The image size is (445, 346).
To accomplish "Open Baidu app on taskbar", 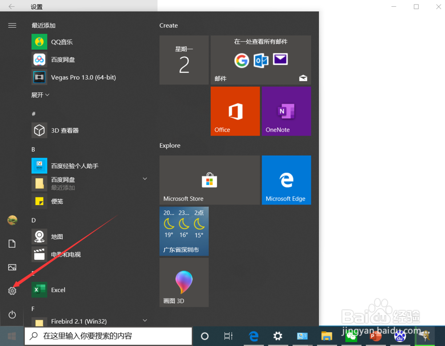I will click(400, 337).
